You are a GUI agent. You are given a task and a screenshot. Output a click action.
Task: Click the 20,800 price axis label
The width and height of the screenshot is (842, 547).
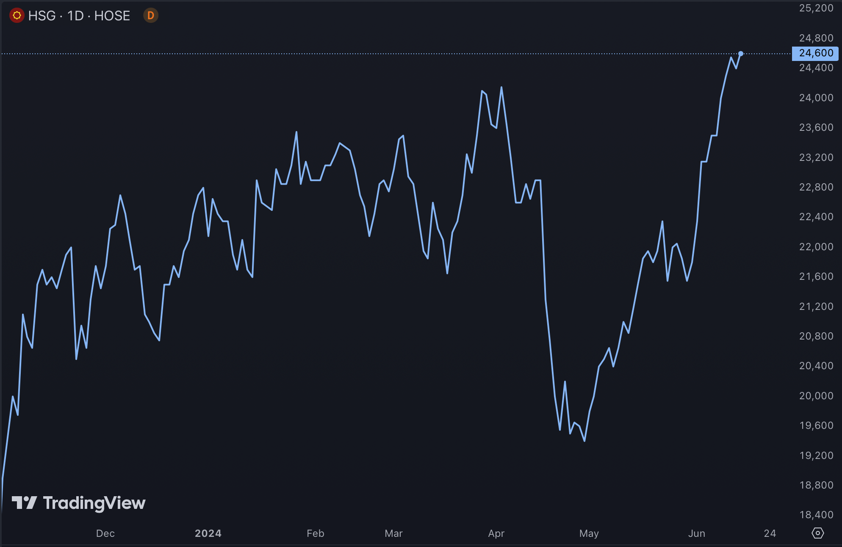(x=816, y=336)
